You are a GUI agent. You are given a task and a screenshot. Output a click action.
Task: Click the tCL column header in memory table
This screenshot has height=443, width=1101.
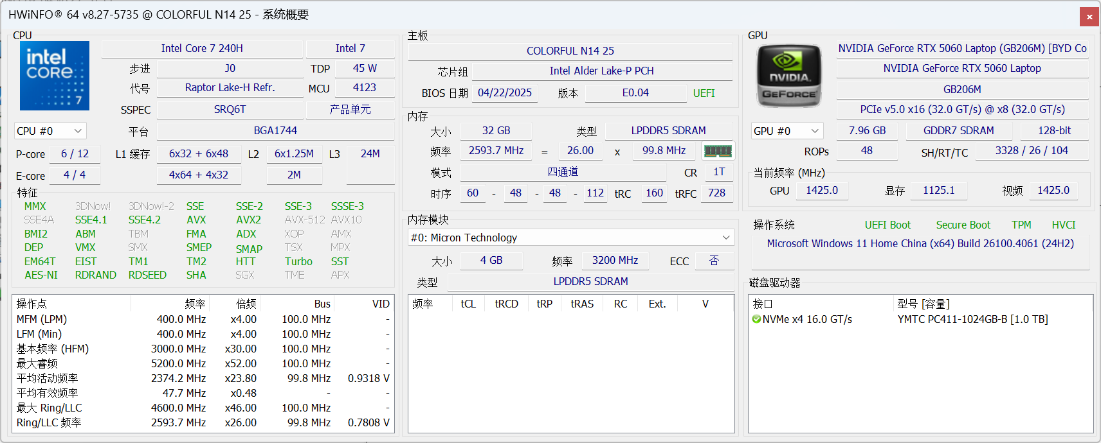click(x=468, y=304)
